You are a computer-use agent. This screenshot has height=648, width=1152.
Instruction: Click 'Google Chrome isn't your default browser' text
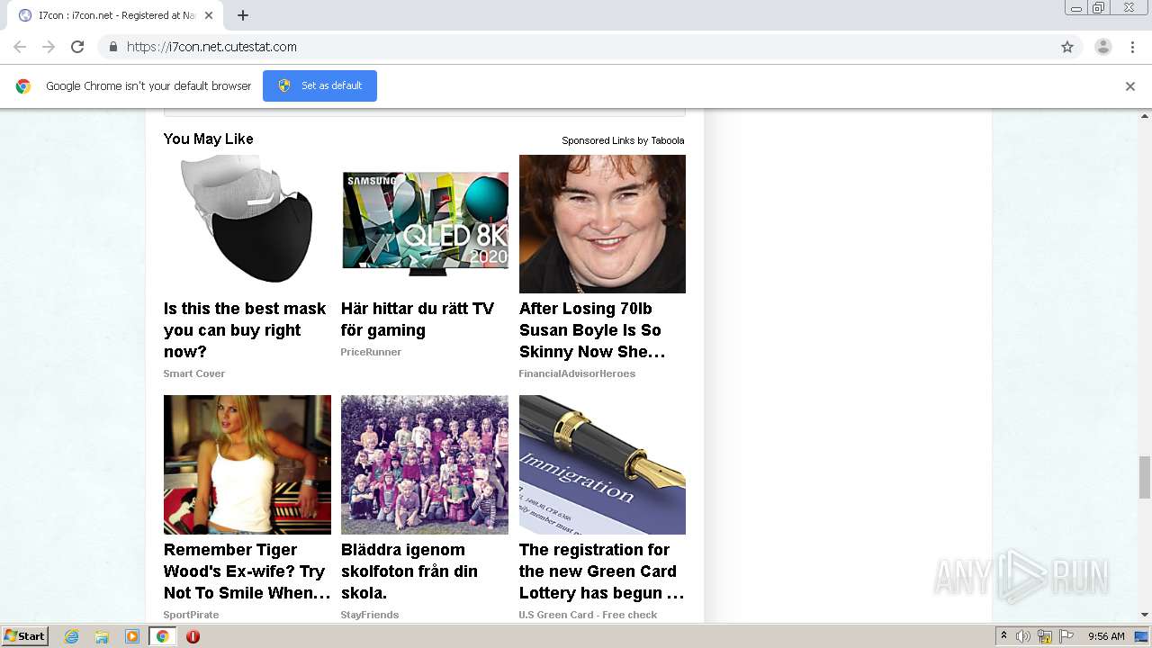pos(148,86)
